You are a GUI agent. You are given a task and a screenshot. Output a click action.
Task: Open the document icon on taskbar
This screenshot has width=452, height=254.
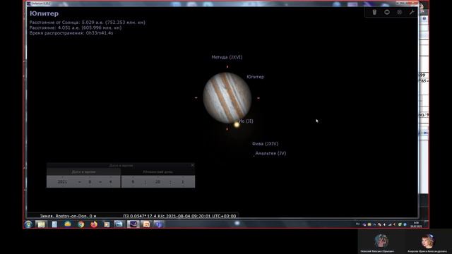pos(54,224)
